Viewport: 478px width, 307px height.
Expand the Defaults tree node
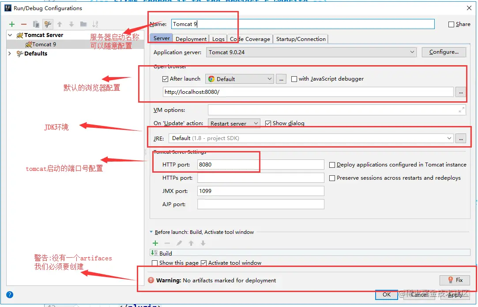[x=10, y=54]
